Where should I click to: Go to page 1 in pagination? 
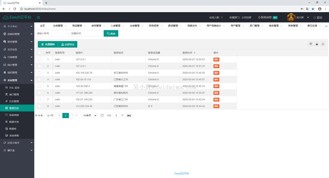[x=59, y=115]
